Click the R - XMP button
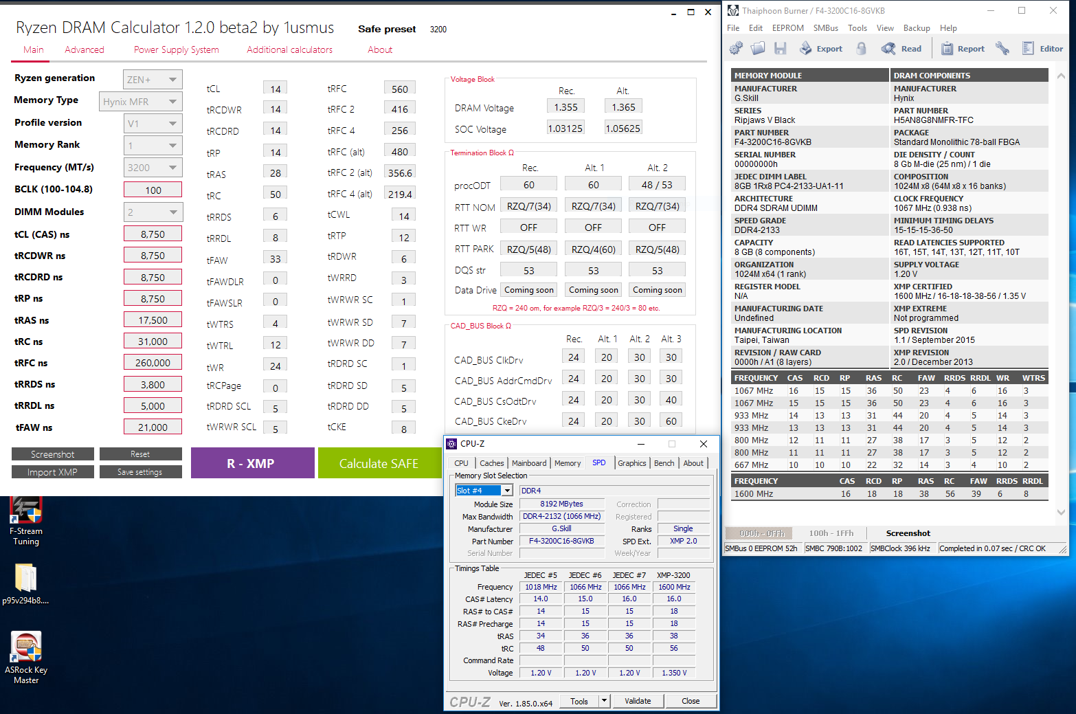Screen dimensions: 1076x714 click(253, 463)
